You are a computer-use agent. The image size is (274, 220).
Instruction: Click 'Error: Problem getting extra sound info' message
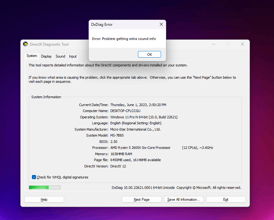(x=124, y=39)
